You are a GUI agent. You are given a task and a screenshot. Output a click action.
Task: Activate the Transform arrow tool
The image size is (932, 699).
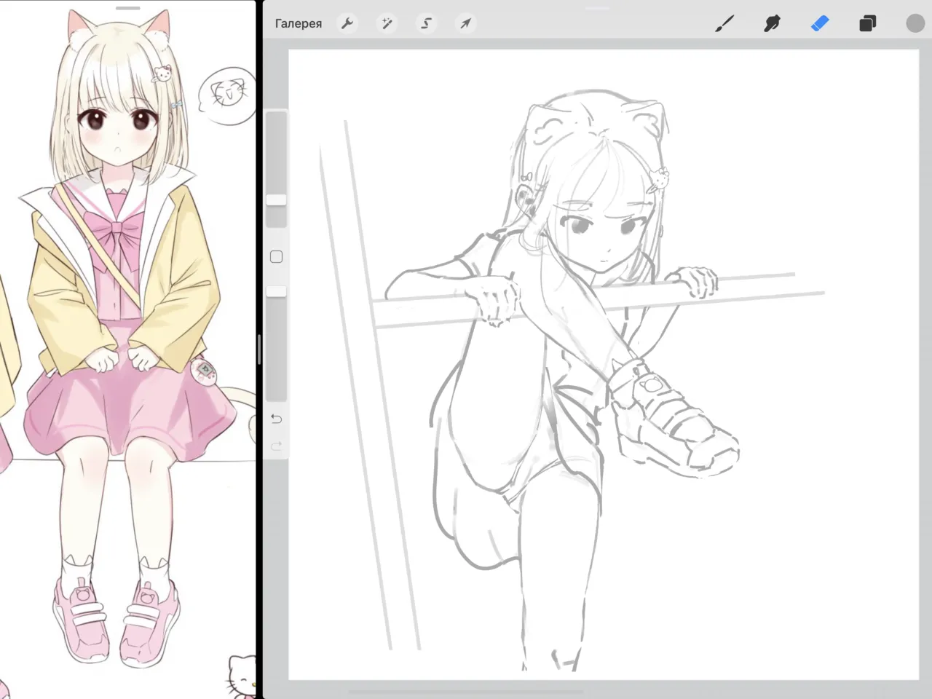(x=465, y=24)
